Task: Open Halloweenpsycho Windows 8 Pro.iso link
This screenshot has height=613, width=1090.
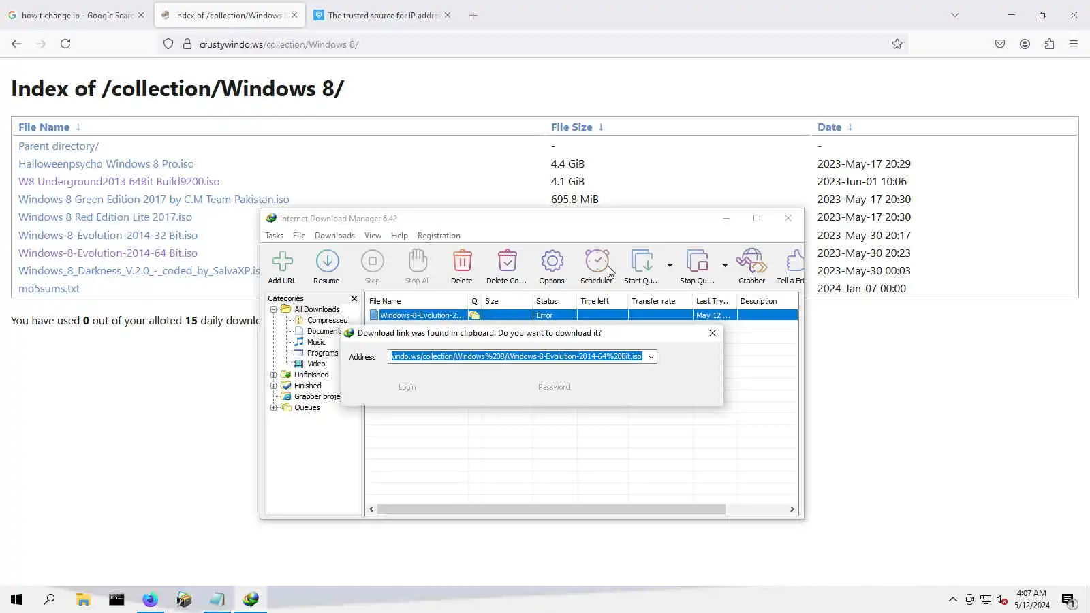Action: point(106,163)
